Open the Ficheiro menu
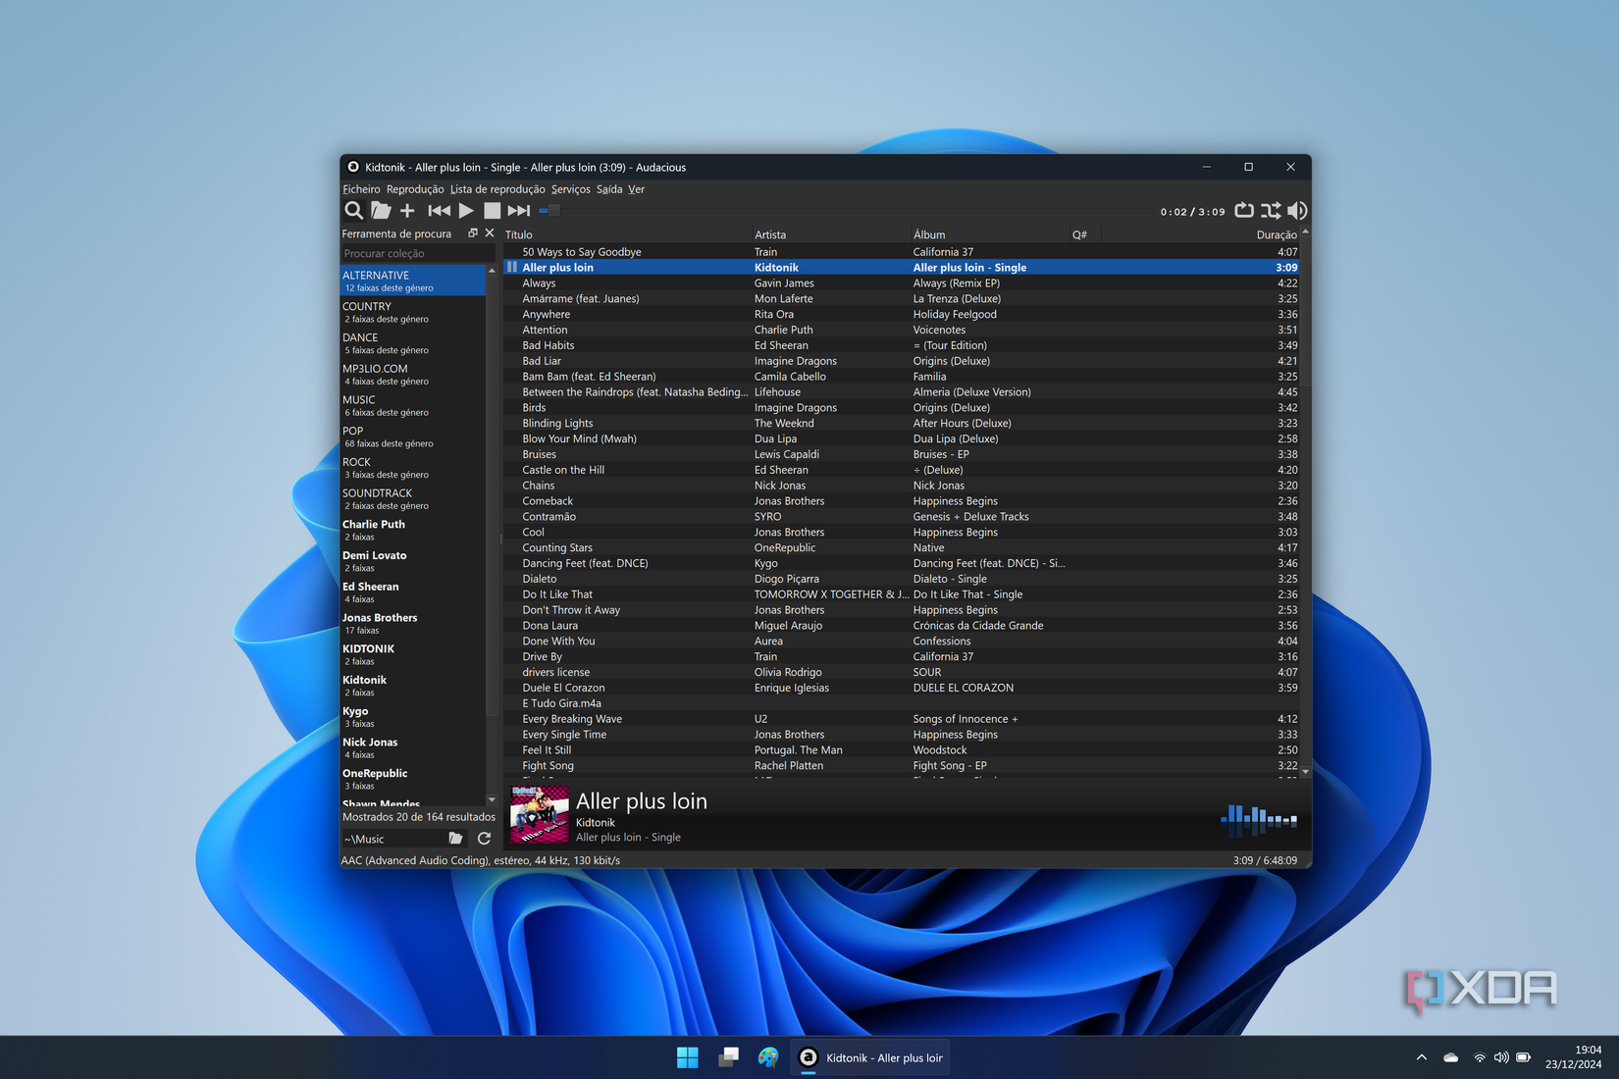The image size is (1619, 1079). click(361, 189)
